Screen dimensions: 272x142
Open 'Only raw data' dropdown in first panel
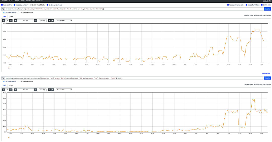[64, 21]
